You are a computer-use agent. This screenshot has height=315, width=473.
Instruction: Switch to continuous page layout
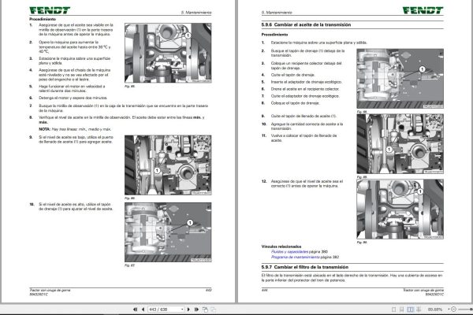point(401,309)
